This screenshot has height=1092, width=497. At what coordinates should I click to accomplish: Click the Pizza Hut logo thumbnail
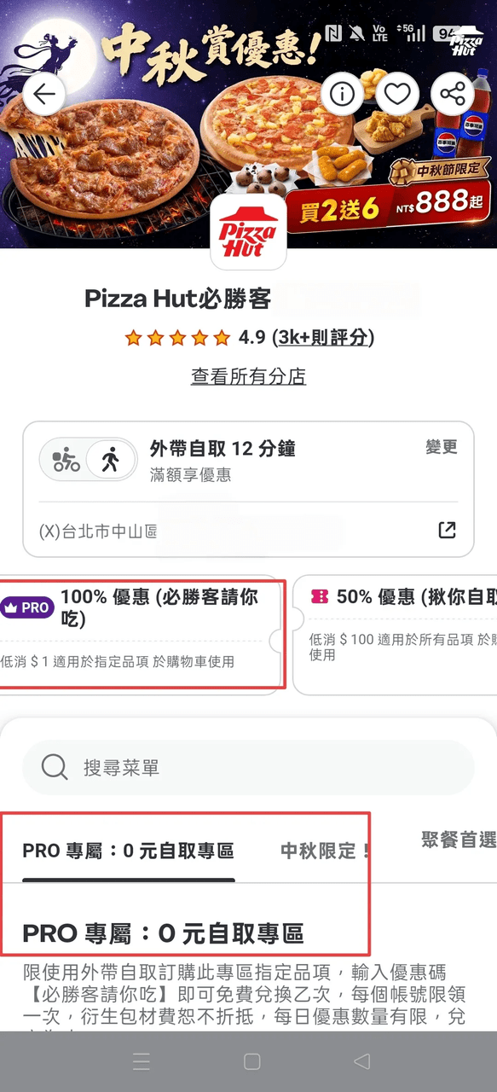point(248,231)
